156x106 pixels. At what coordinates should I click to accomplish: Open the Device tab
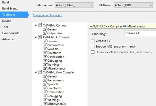(7, 21)
